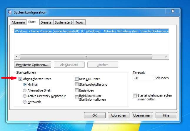This screenshot has height=131, width=190.
Task: Click the Als Standard button
Action: [x=69, y=65]
